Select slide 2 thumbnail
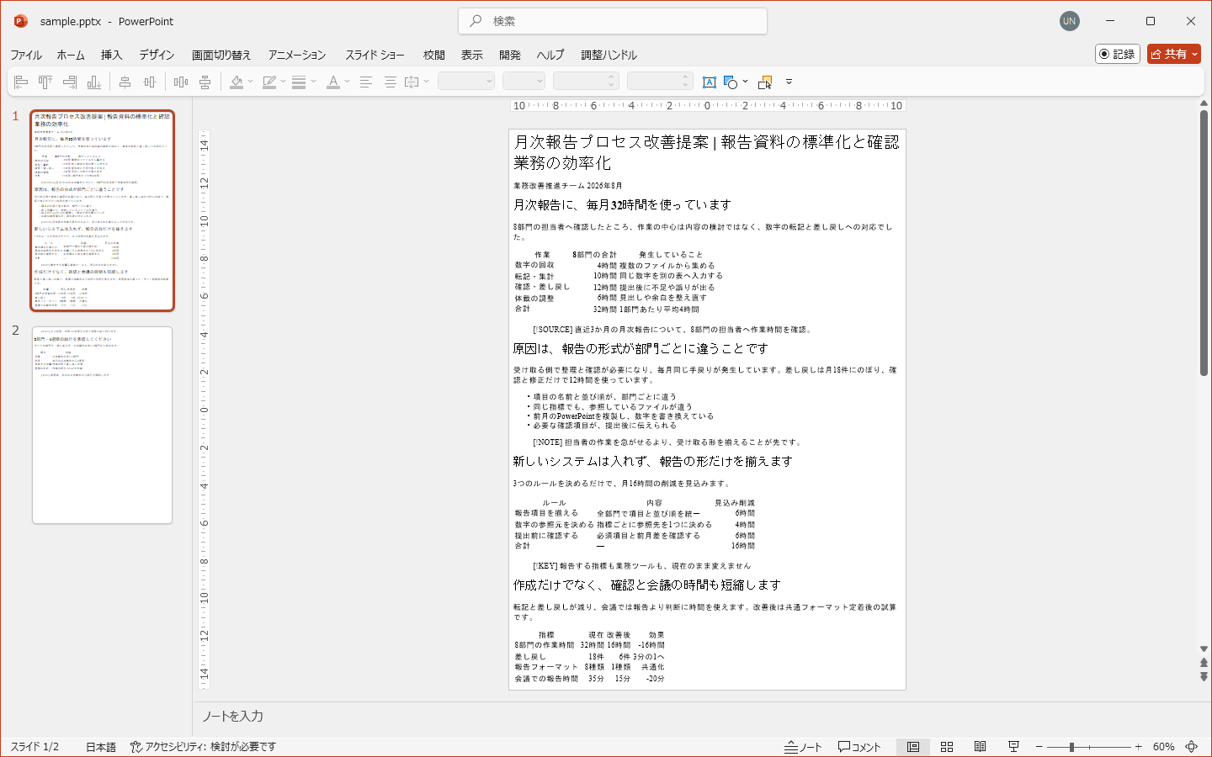Screen dimensions: 1212x757 point(102,425)
